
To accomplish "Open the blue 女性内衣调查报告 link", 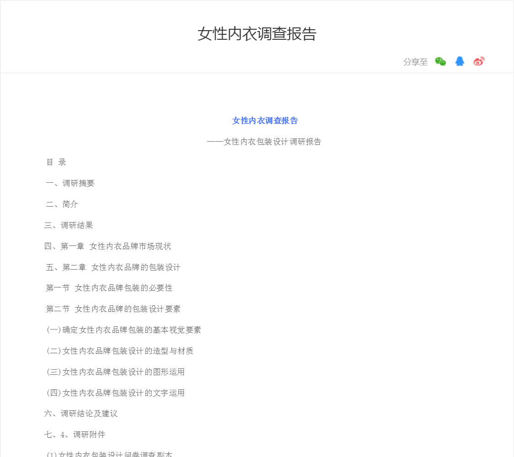I will (265, 121).
